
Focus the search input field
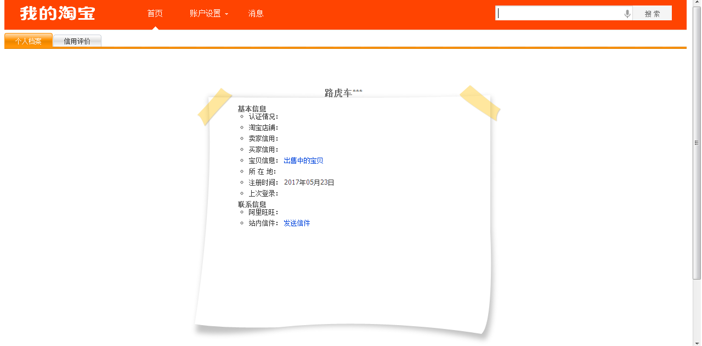[559, 14]
